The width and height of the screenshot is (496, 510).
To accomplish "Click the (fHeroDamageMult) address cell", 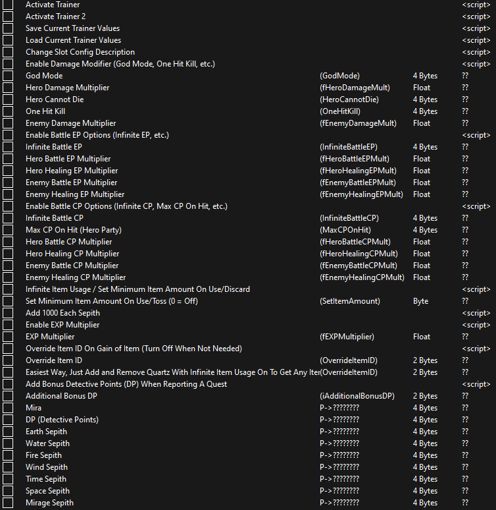I will pos(355,88).
